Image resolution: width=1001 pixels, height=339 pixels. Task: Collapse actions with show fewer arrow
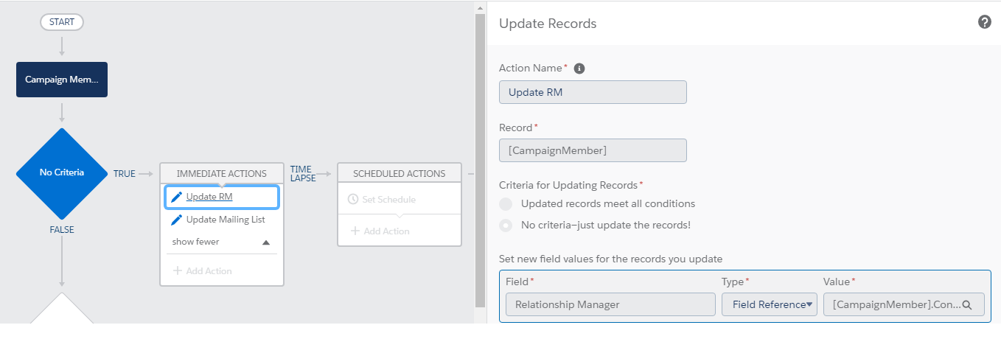pos(266,242)
